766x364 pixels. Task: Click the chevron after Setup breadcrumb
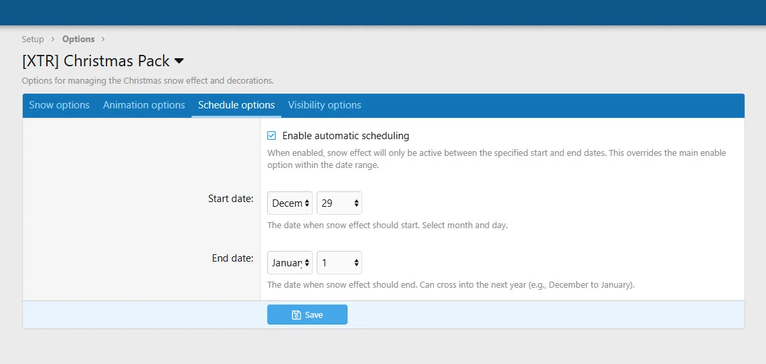click(53, 39)
